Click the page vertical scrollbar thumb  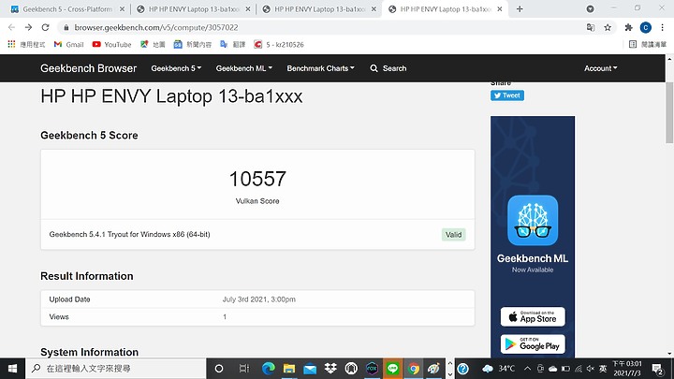coord(669,112)
